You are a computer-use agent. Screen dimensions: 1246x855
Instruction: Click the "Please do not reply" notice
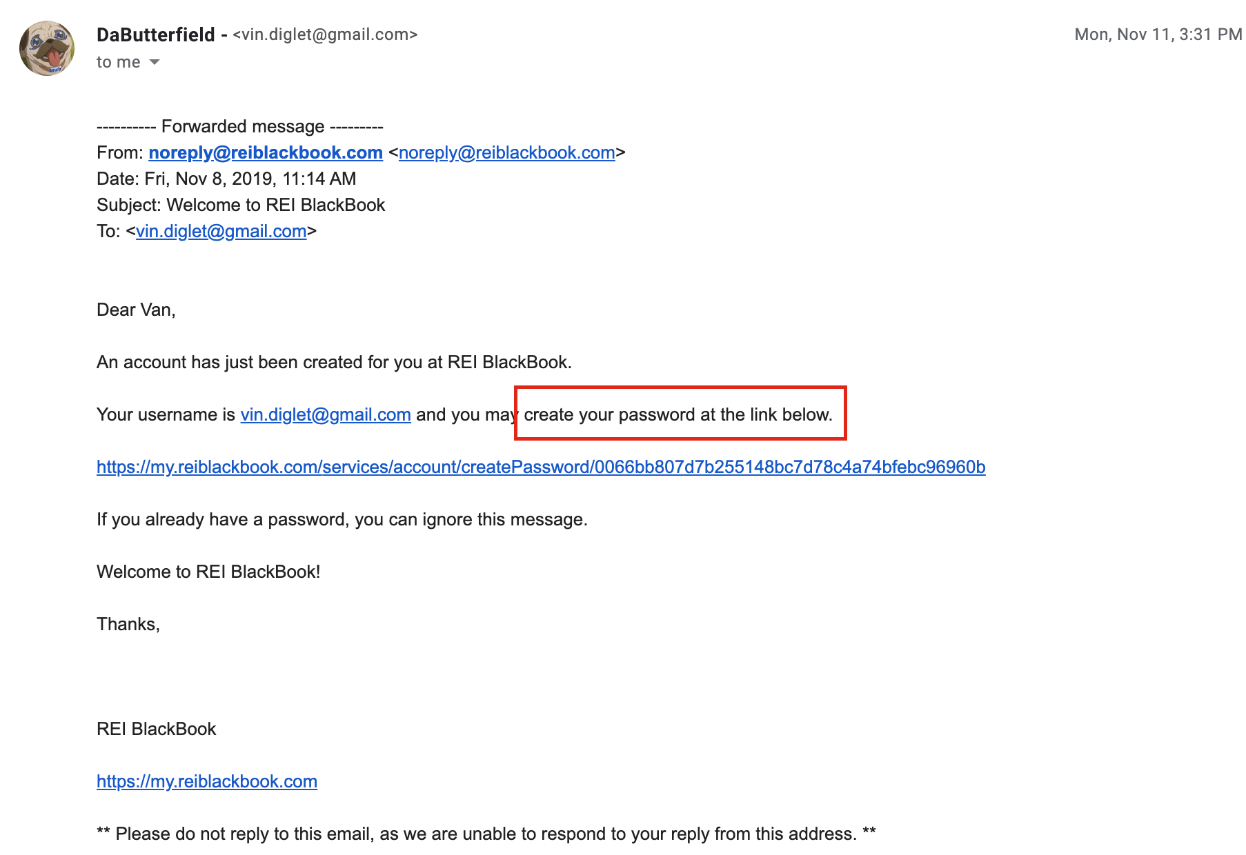coord(486,834)
